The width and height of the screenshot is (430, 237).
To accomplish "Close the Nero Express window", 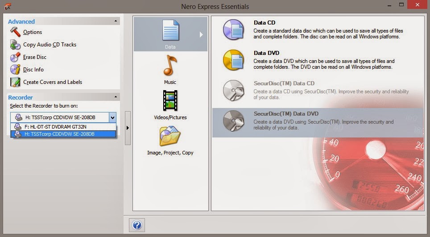I will [418, 4].
